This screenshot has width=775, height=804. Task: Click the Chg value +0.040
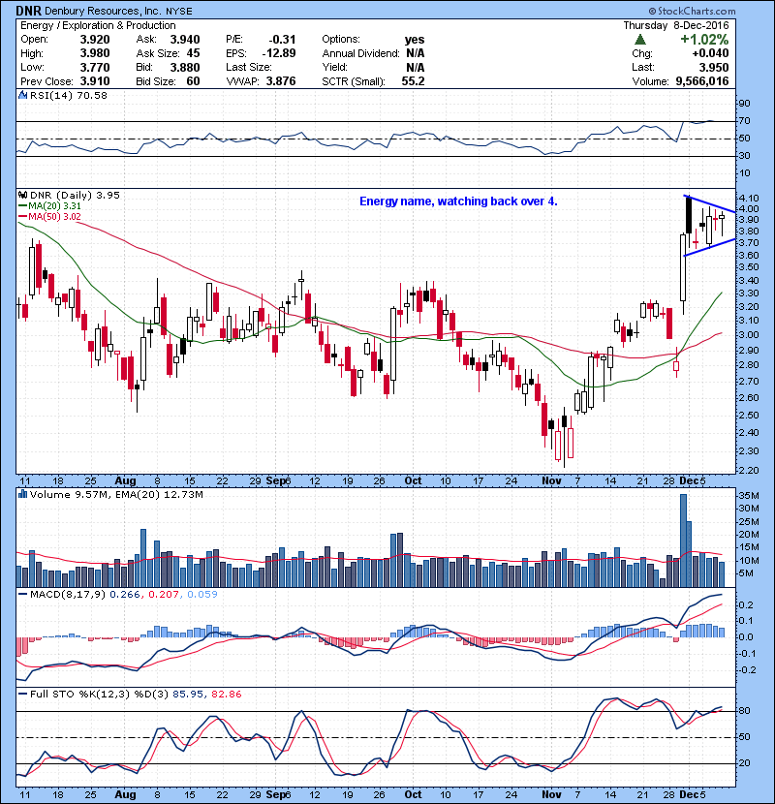(x=710, y=53)
